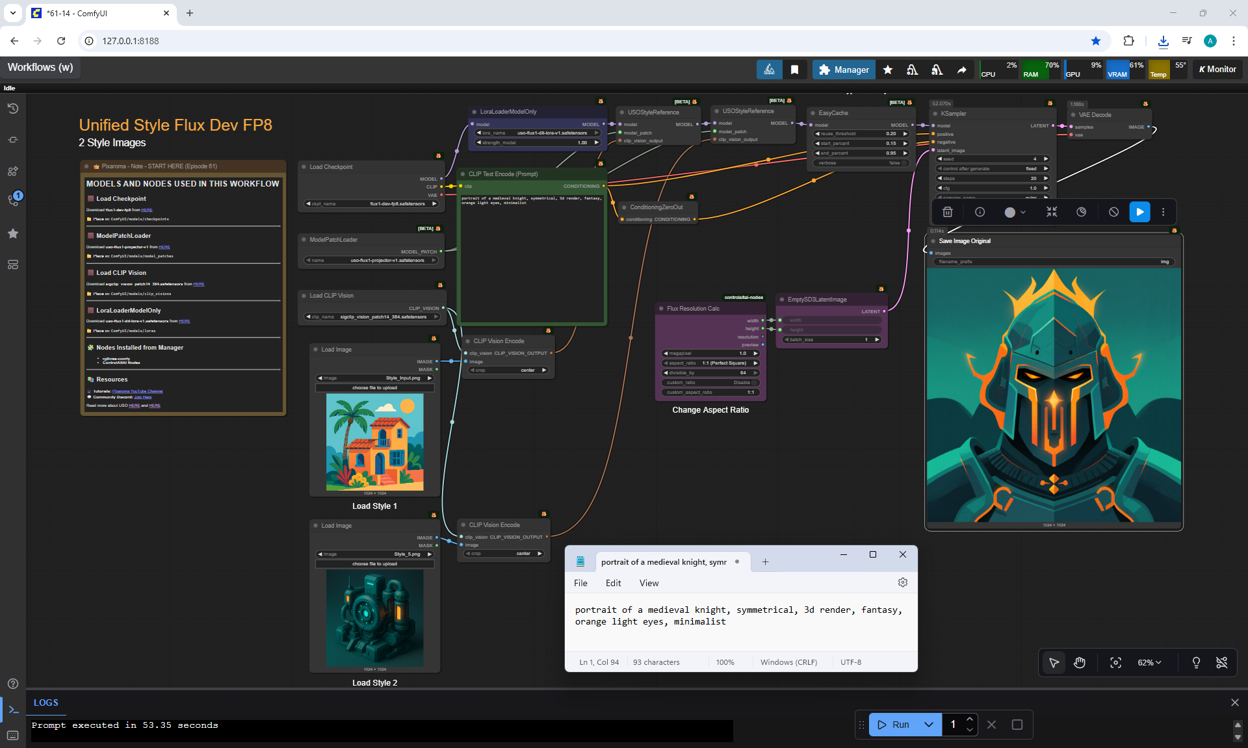Bypass the selected node with ban icon

[x=1113, y=212]
